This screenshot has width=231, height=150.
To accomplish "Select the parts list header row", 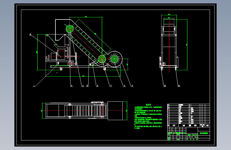I will [x=189, y=125].
